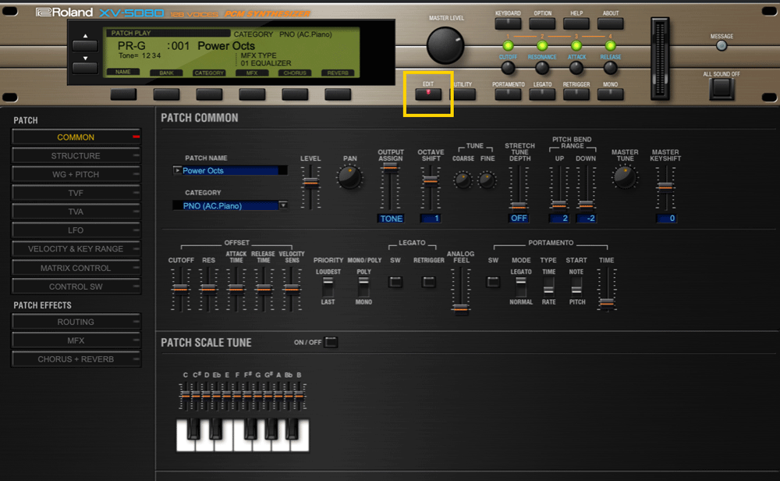Go to the LFO page
Screen dimensions: 780x481
(76, 230)
